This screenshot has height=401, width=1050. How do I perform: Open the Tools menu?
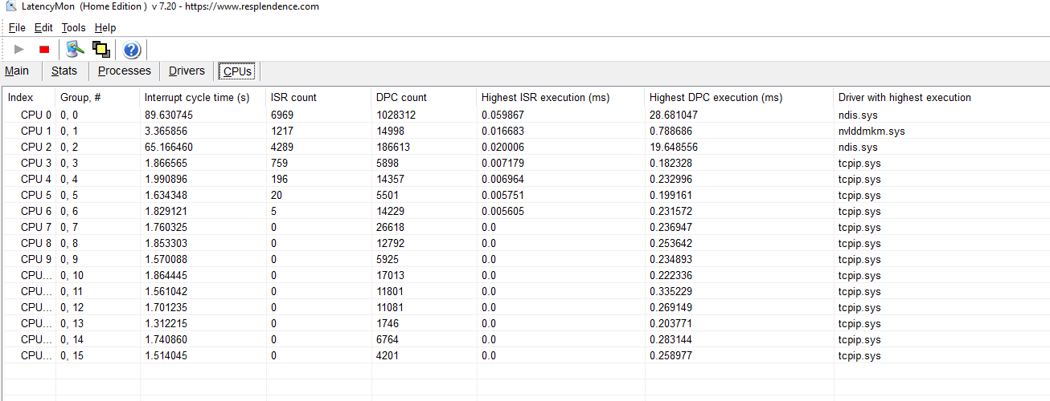pyautogui.click(x=73, y=27)
